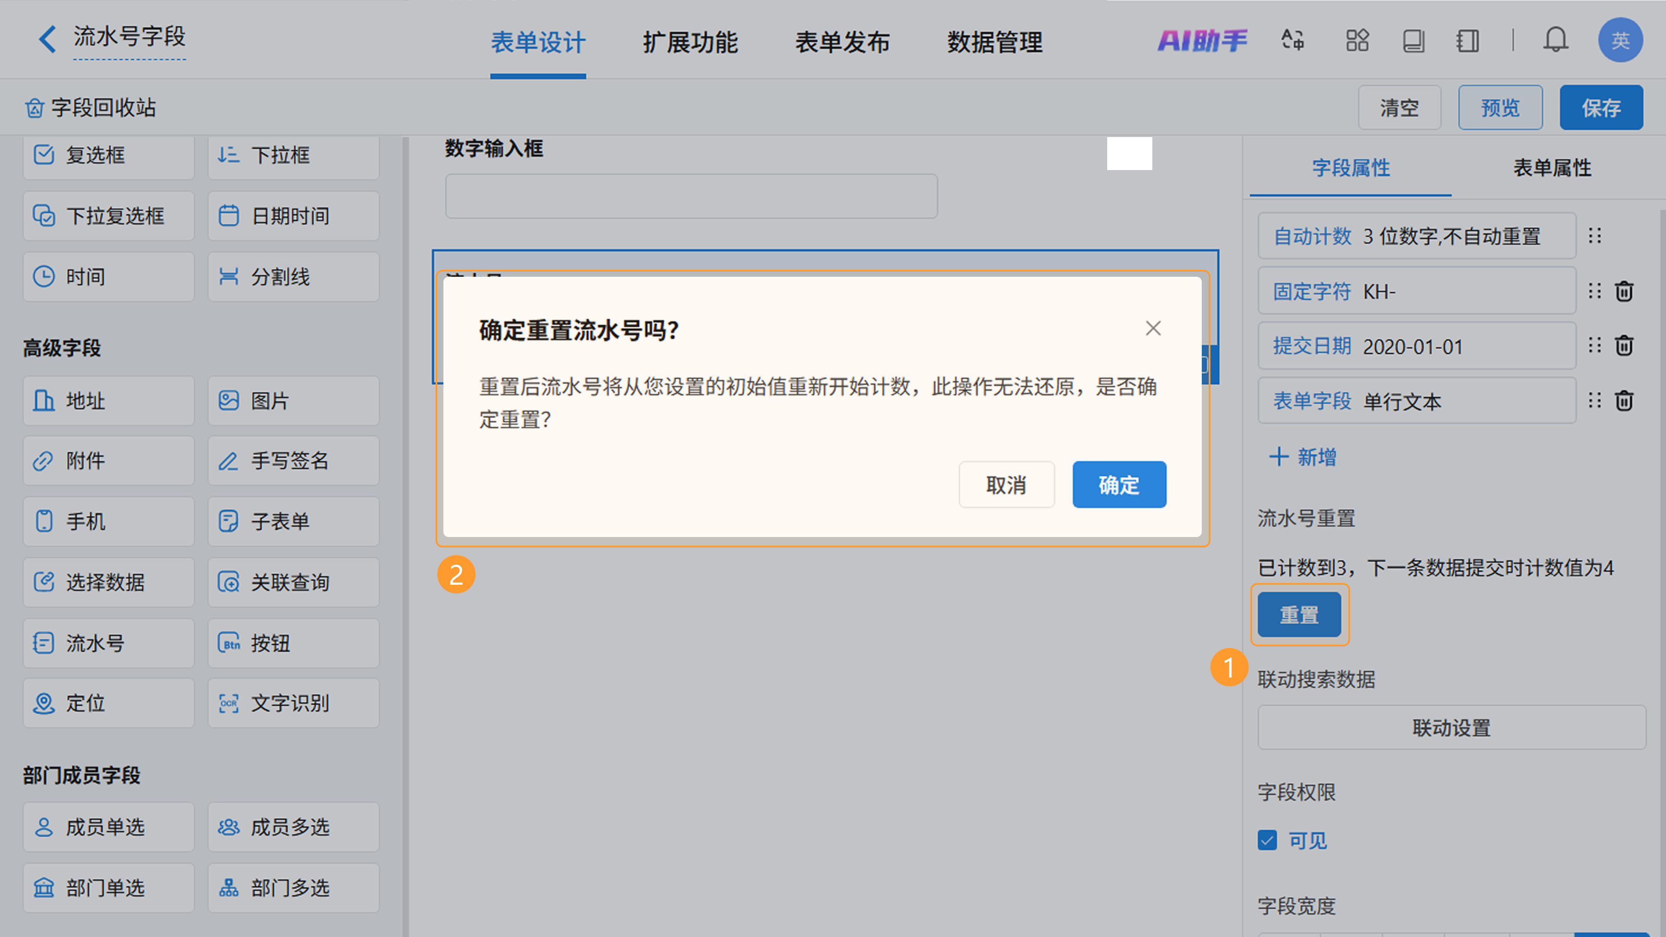Image resolution: width=1666 pixels, height=937 pixels.
Task: Open the 字段回收站 recycle bin
Action: [x=91, y=107]
